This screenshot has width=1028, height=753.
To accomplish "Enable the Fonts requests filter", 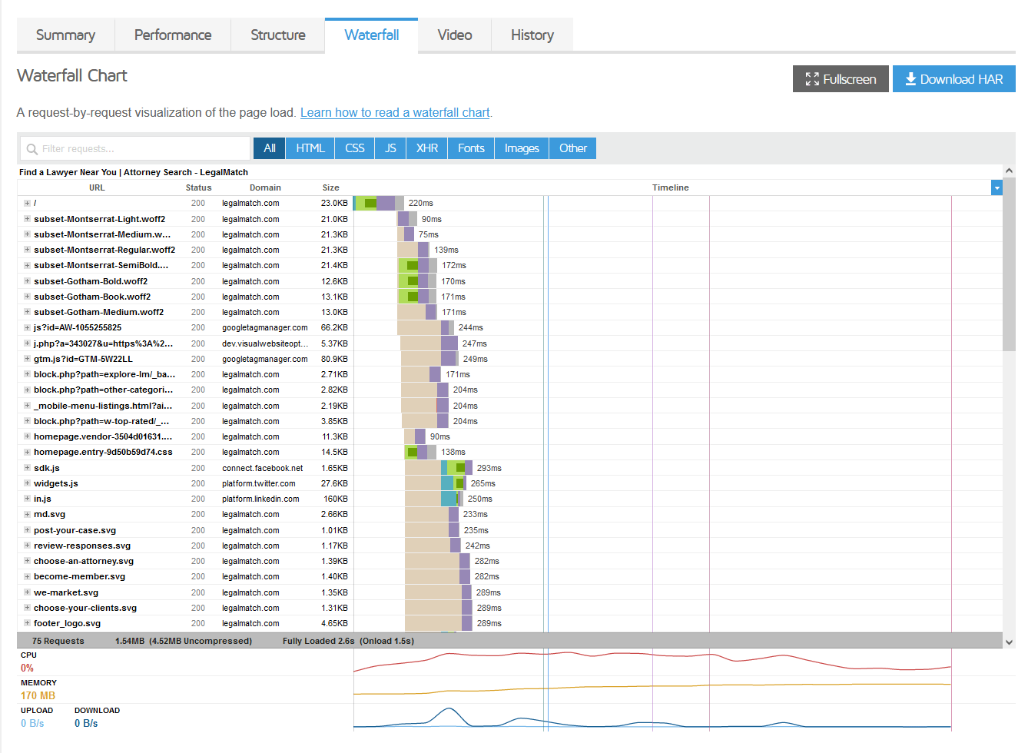I will [x=470, y=148].
